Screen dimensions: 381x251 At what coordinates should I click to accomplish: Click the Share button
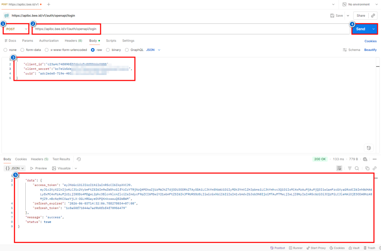click(x=361, y=16)
